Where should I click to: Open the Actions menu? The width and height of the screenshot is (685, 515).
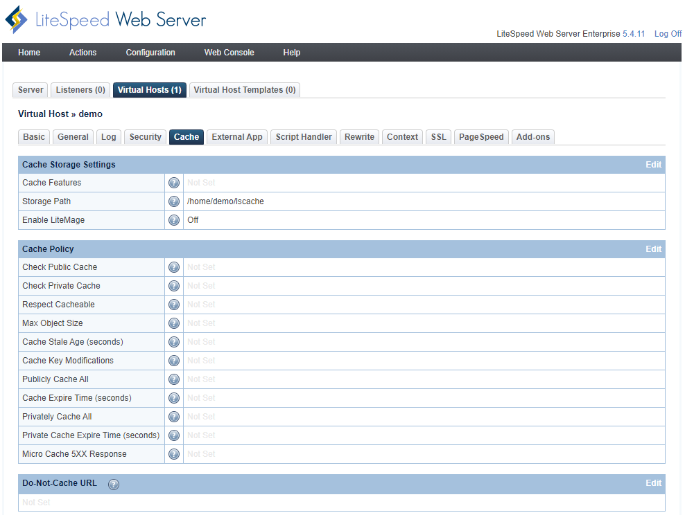click(83, 53)
